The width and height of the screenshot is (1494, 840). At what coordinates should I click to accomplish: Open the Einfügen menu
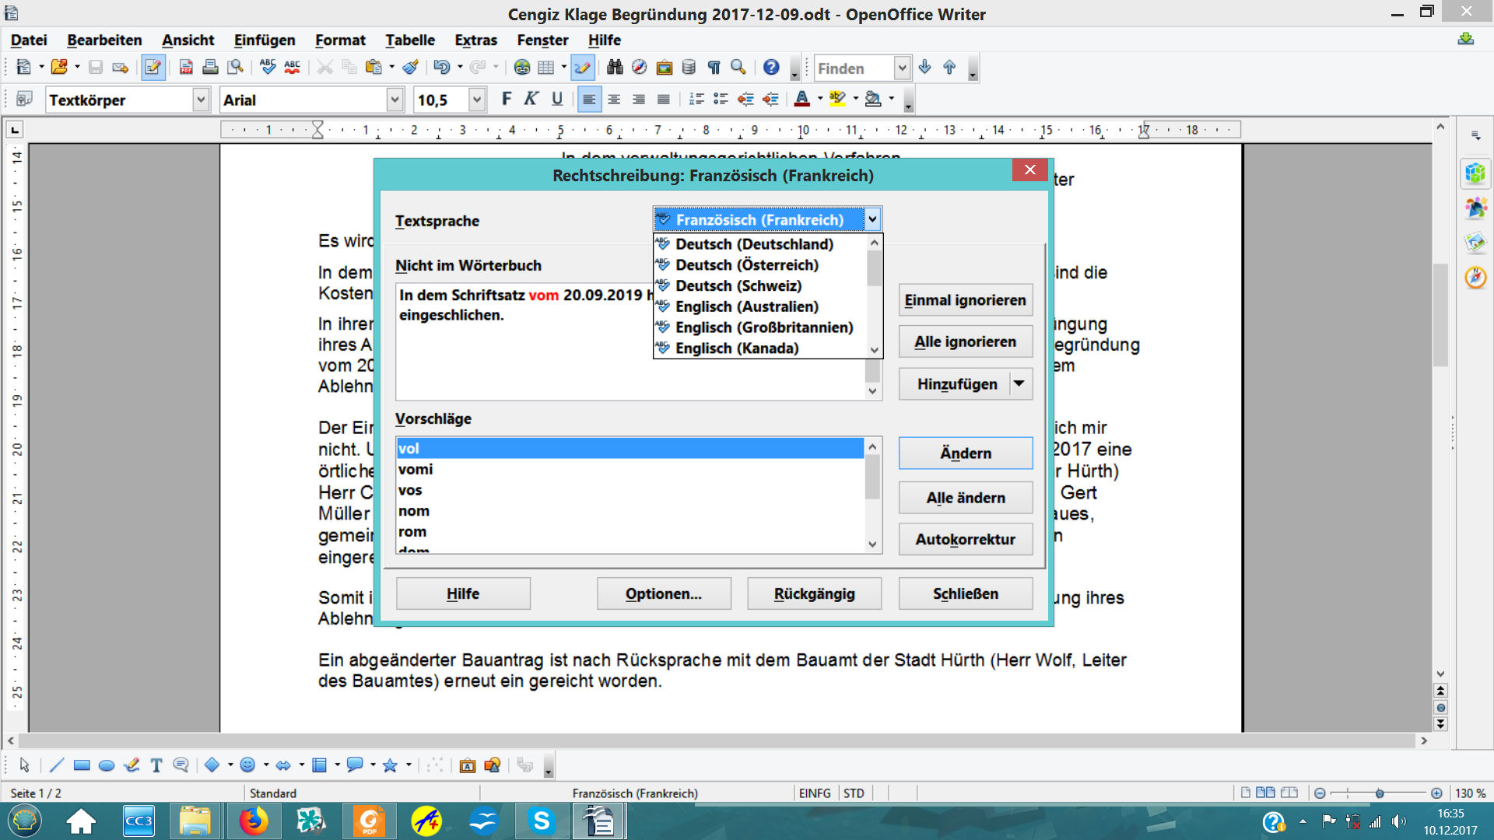(x=265, y=40)
